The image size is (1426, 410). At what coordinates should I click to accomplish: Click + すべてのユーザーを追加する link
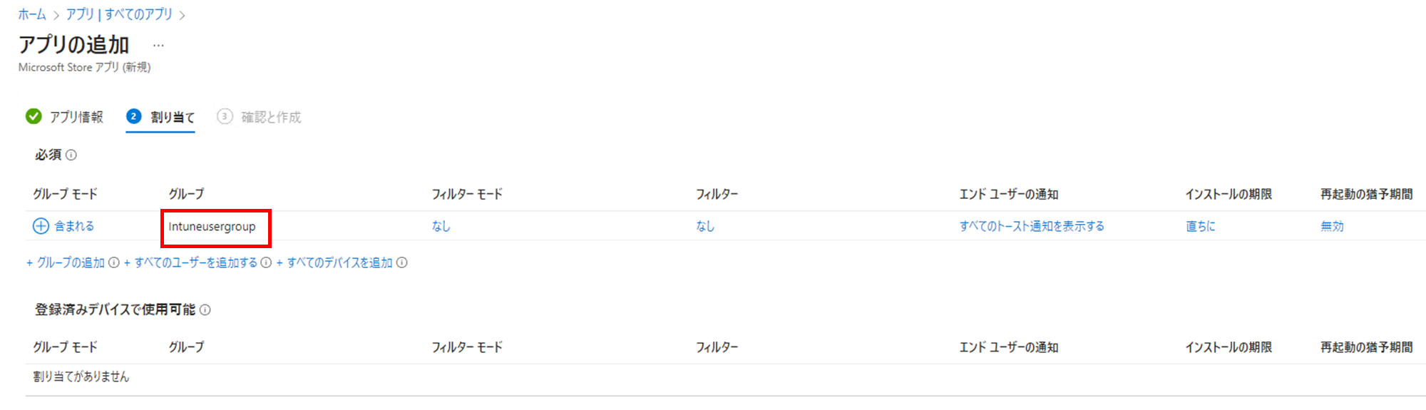click(x=190, y=262)
